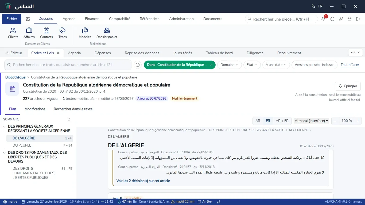Focus the Rechercher dans ce texte field

pos(68,65)
